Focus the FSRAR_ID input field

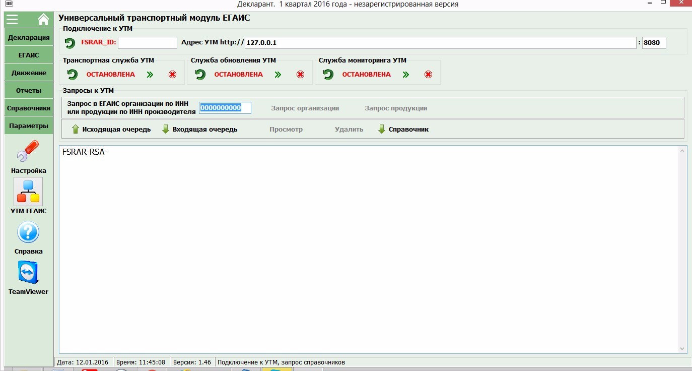pos(148,43)
